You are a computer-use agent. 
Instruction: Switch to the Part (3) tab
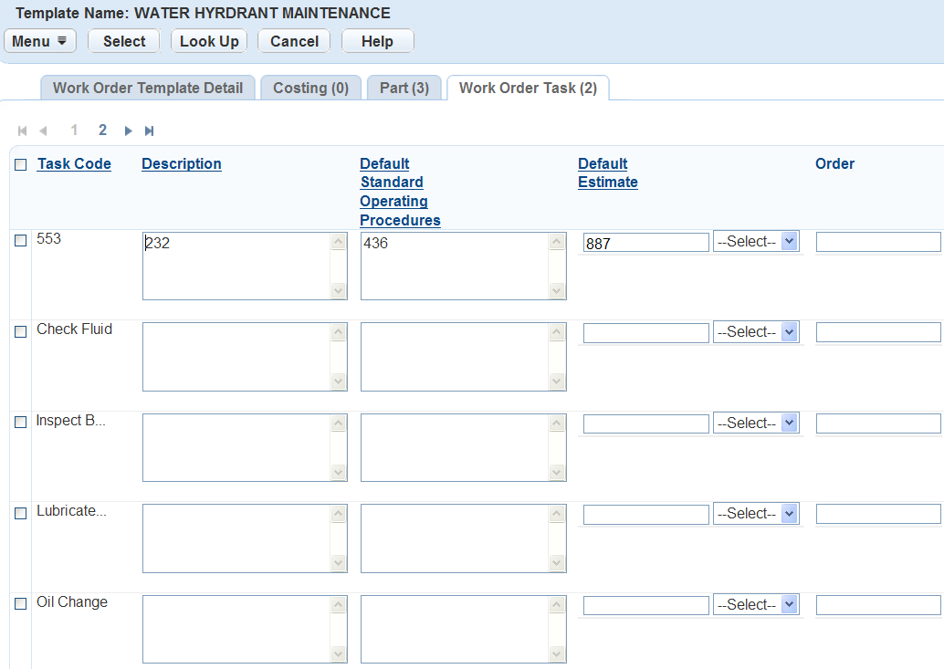point(404,88)
